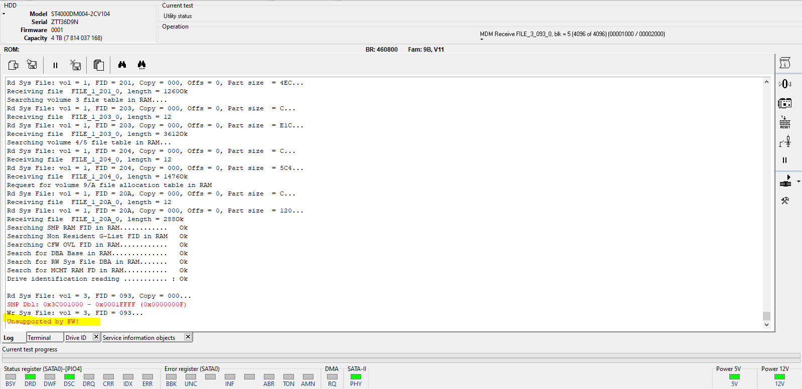The width and height of the screenshot is (802, 389).
Task: Click the save log floppy icon with arrow
Action: tap(32, 65)
